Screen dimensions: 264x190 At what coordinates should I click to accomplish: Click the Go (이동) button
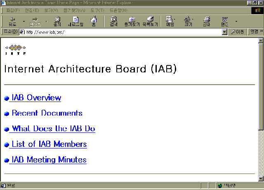coord(238,32)
